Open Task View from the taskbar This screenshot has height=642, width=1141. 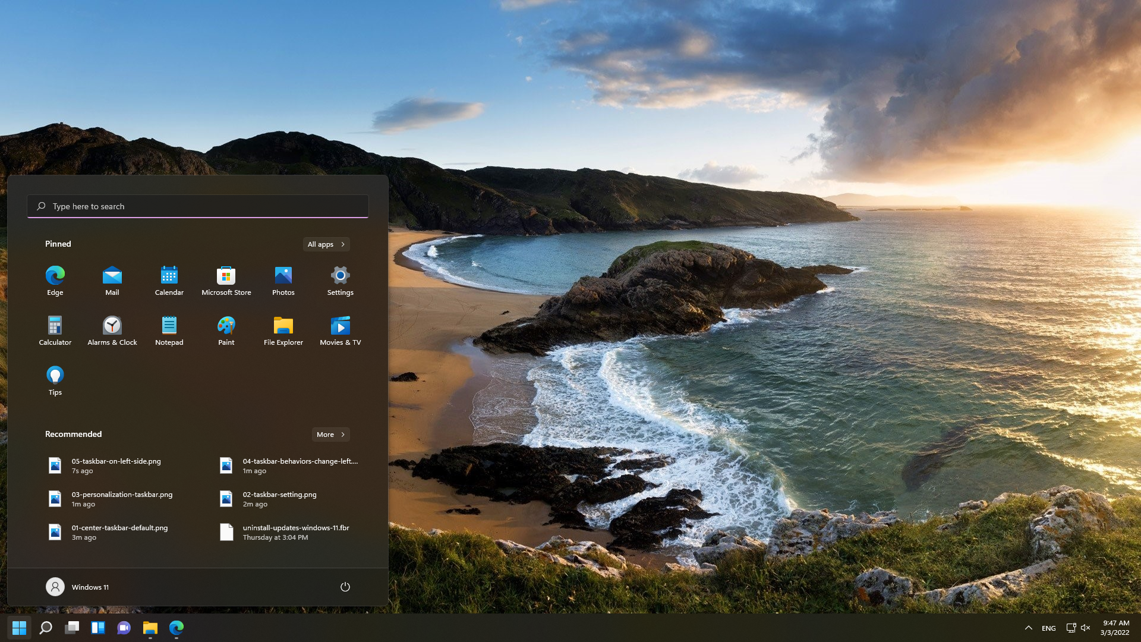click(x=72, y=628)
